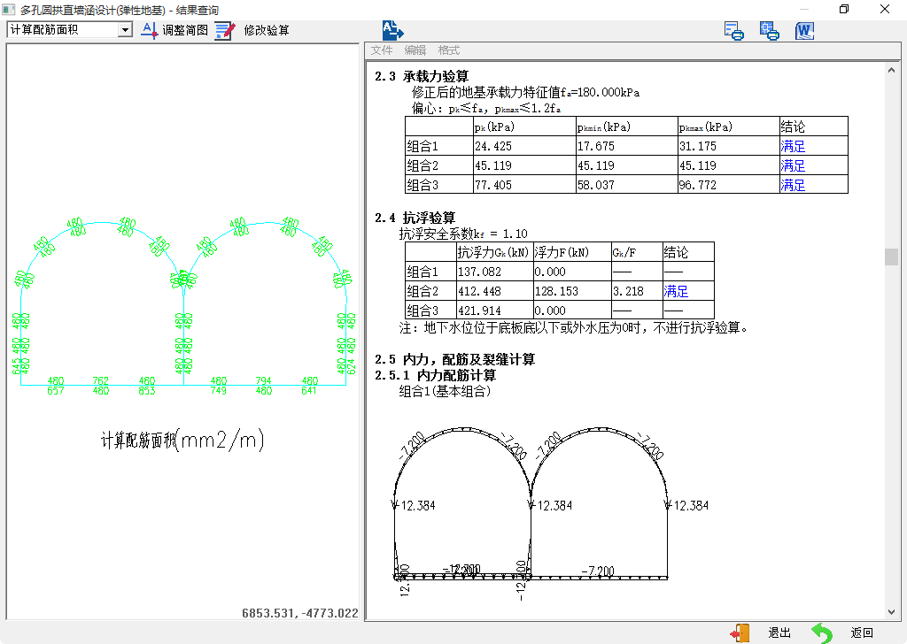Click the rebar value 657 on bottom slab

coord(56,390)
